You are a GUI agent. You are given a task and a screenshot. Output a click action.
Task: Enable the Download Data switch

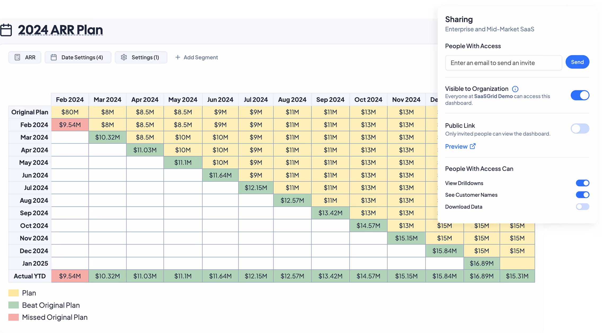point(582,207)
